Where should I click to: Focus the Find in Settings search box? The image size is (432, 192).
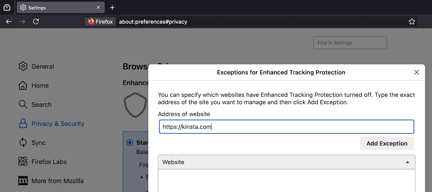[x=350, y=43]
